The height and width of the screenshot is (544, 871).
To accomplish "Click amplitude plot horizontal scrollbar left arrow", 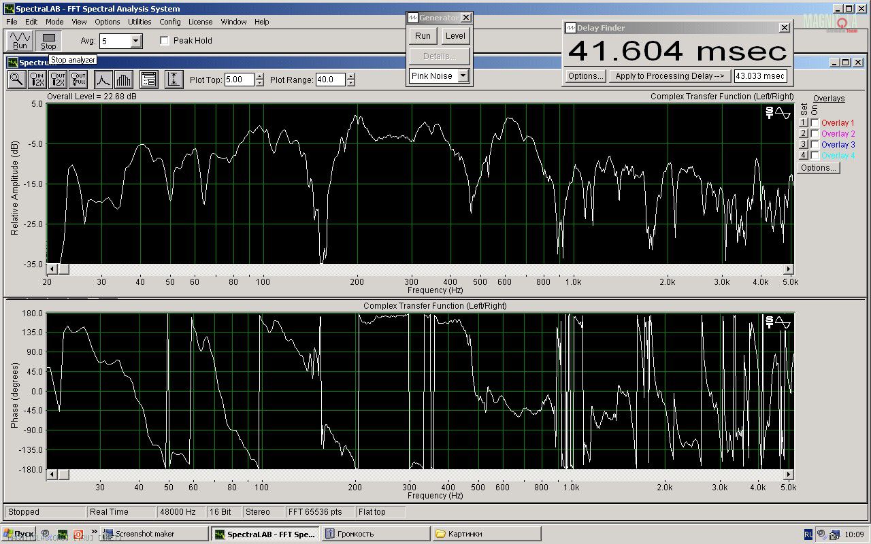I will (52, 269).
